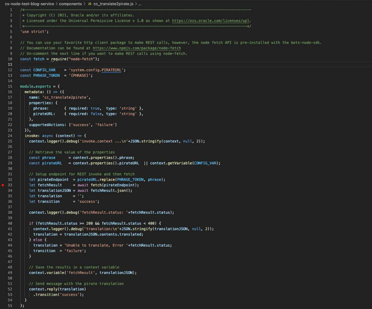Open the oss.oracle.com license link
Viewport: 372px width, 309px height.
[211, 21]
